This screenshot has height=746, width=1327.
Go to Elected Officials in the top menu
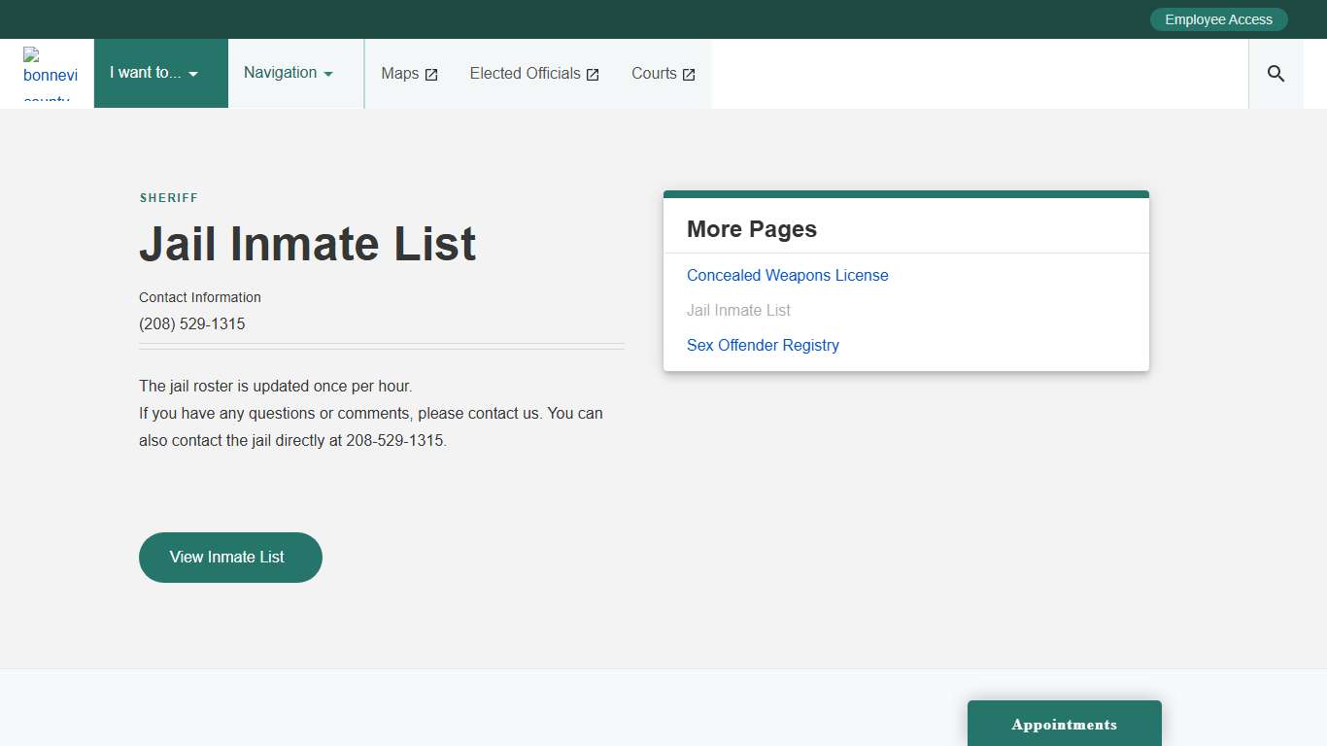525,74
